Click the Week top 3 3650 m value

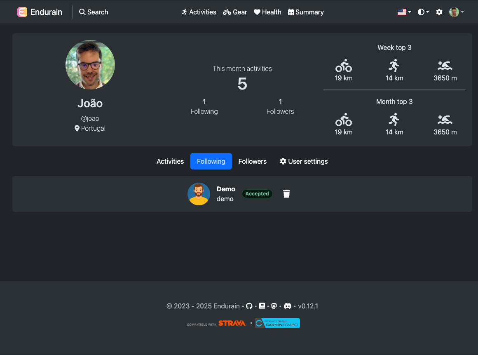445,78
